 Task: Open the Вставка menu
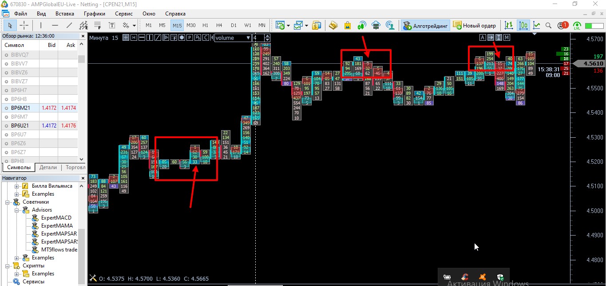tap(65, 14)
